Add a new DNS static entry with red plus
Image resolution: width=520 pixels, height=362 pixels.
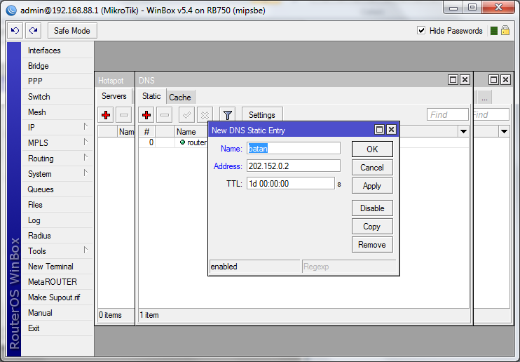click(146, 115)
